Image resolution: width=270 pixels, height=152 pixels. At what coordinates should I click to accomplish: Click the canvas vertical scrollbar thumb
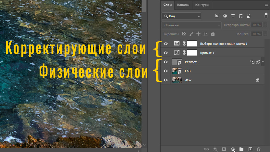pos(144,6)
